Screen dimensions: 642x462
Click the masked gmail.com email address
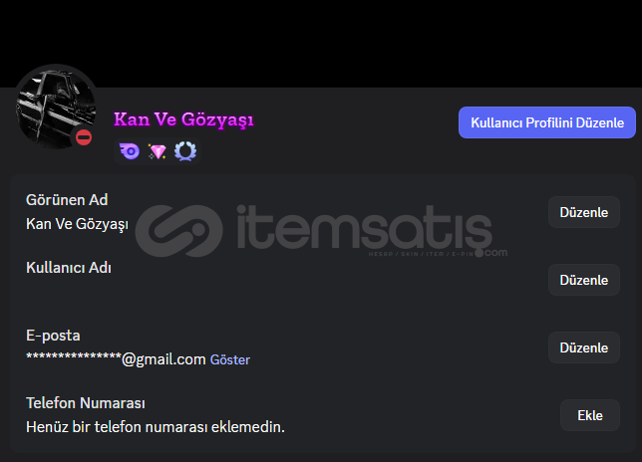point(116,359)
